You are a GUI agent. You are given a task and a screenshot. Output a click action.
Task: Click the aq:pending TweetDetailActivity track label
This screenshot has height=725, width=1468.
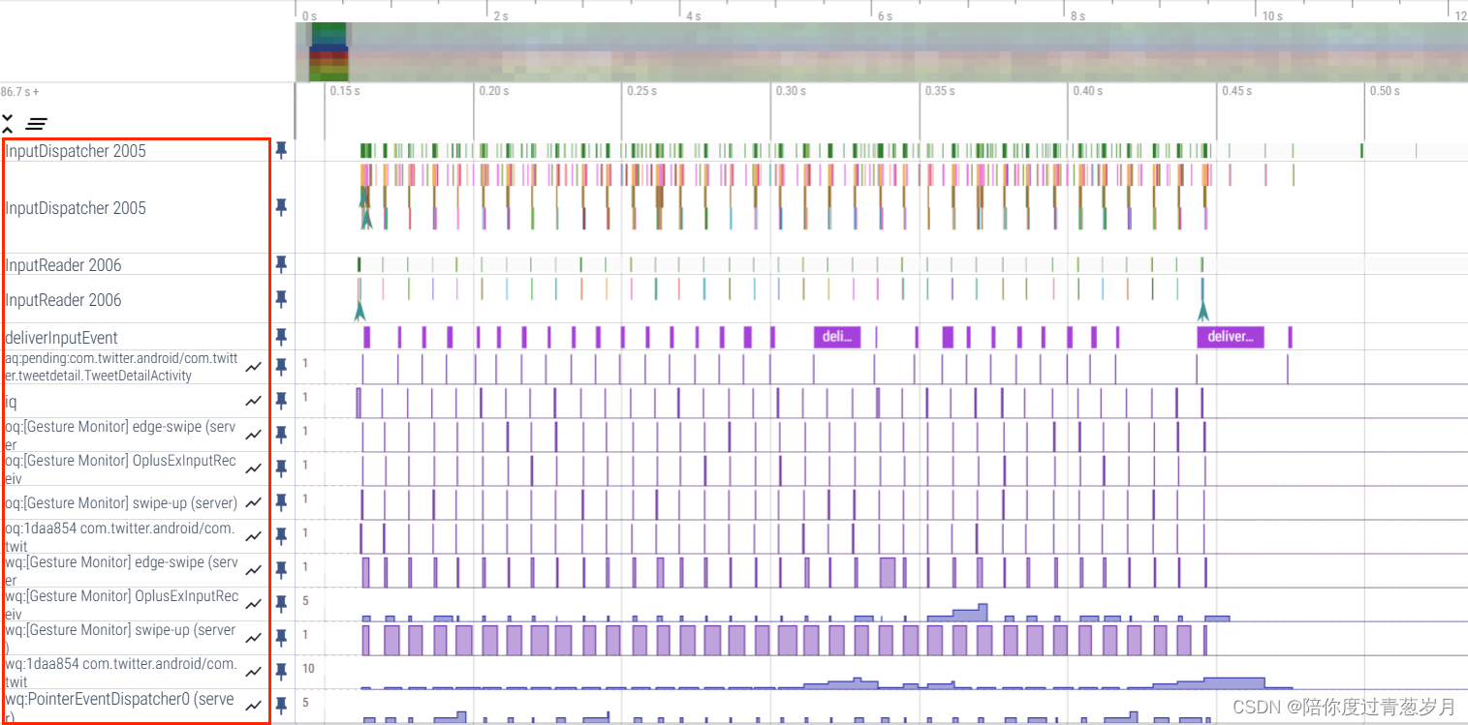pos(121,367)
